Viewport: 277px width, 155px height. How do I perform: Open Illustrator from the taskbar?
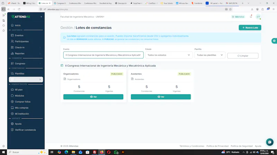pyautogui.click(x=123, y=152)
